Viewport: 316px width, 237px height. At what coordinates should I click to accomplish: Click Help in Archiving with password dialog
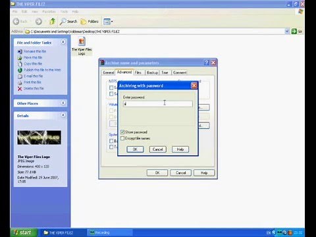click(180, 149)
